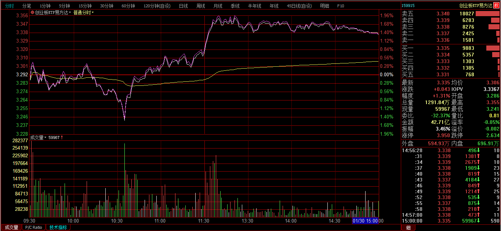Expand the 普通分时 mode dropdown
This screenshot has width=501, height=231.
pyautogui.click(x=83, y=12)
